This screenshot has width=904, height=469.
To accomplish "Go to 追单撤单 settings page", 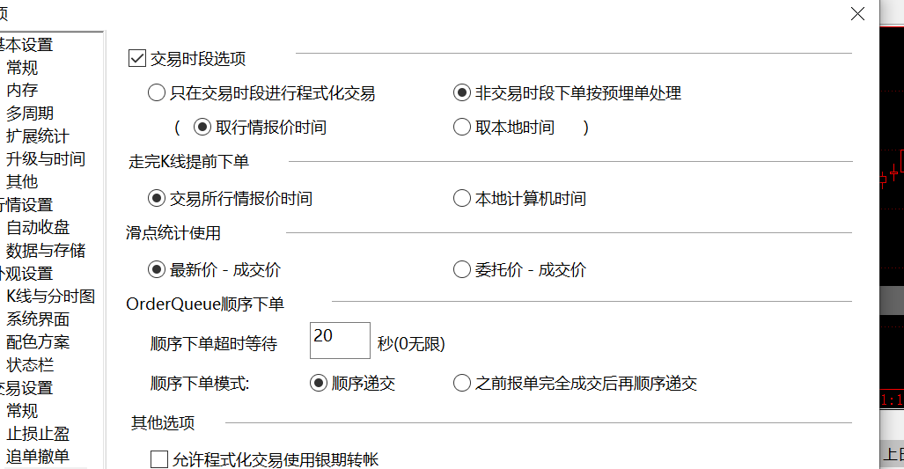I will pyautogui.click(x=38, y=456).
